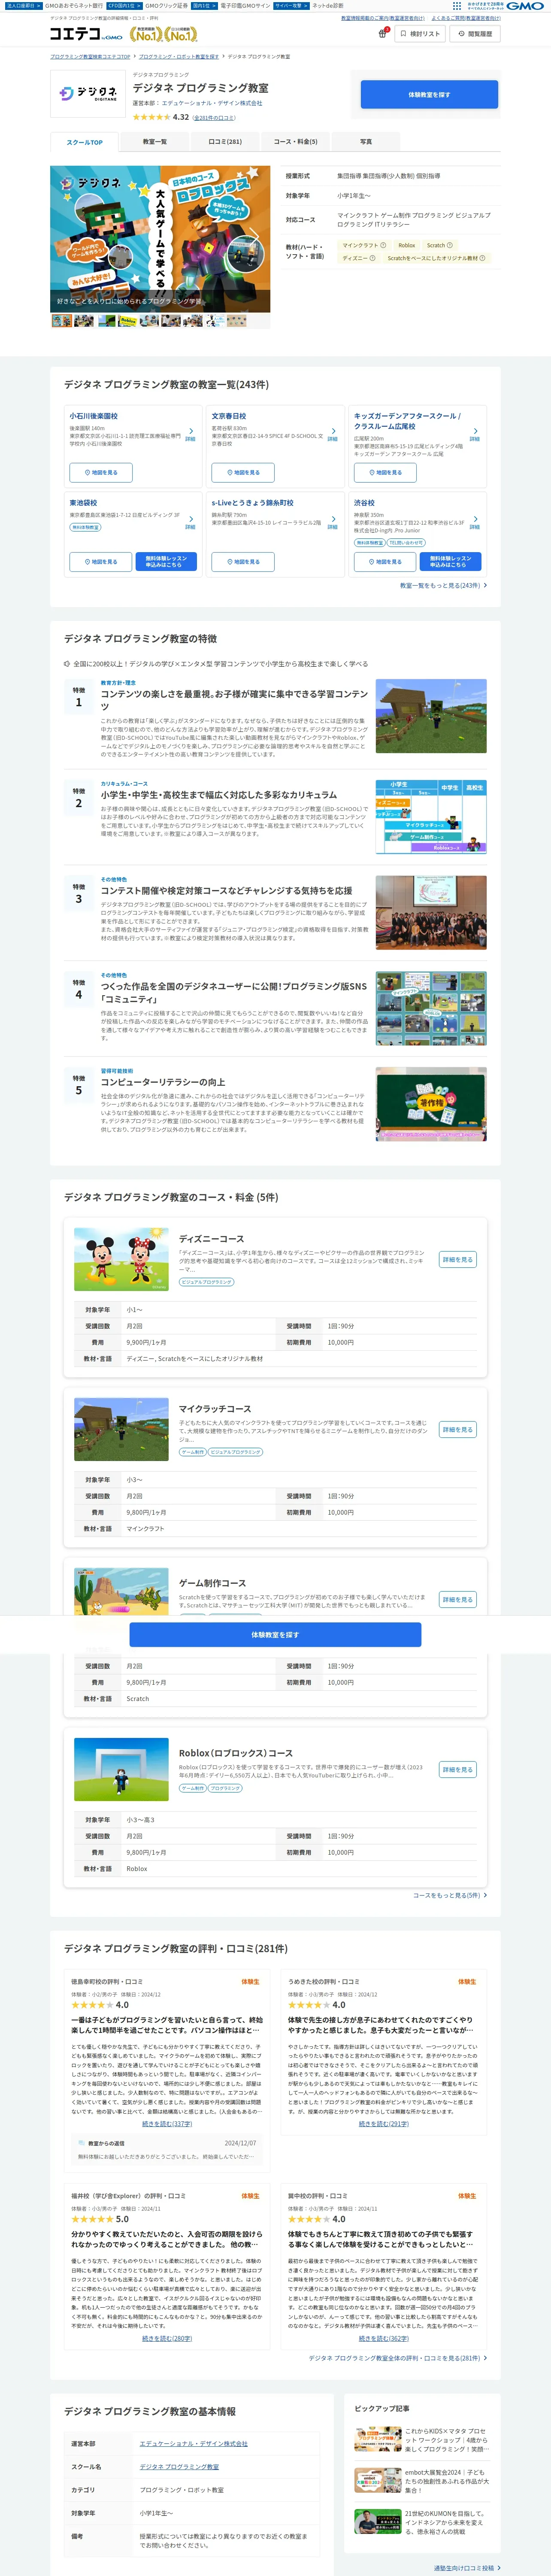Open the デジタネ プログラミング教室 スクール名 link
The height and width of the screenshot is (2576, 551).
tap(179, 2467)
